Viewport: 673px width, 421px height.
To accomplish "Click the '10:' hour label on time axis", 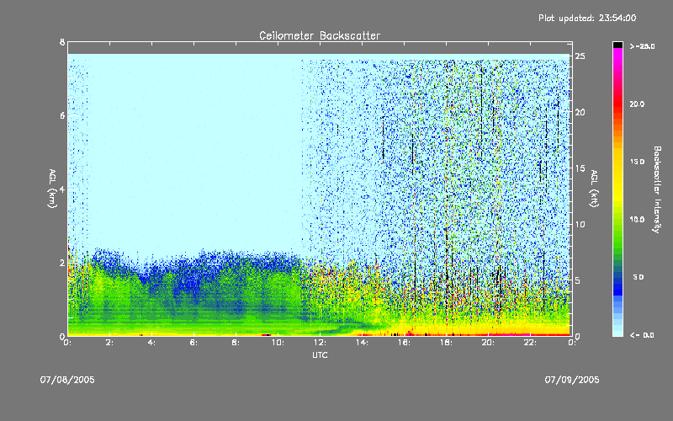I will point(278,343).
